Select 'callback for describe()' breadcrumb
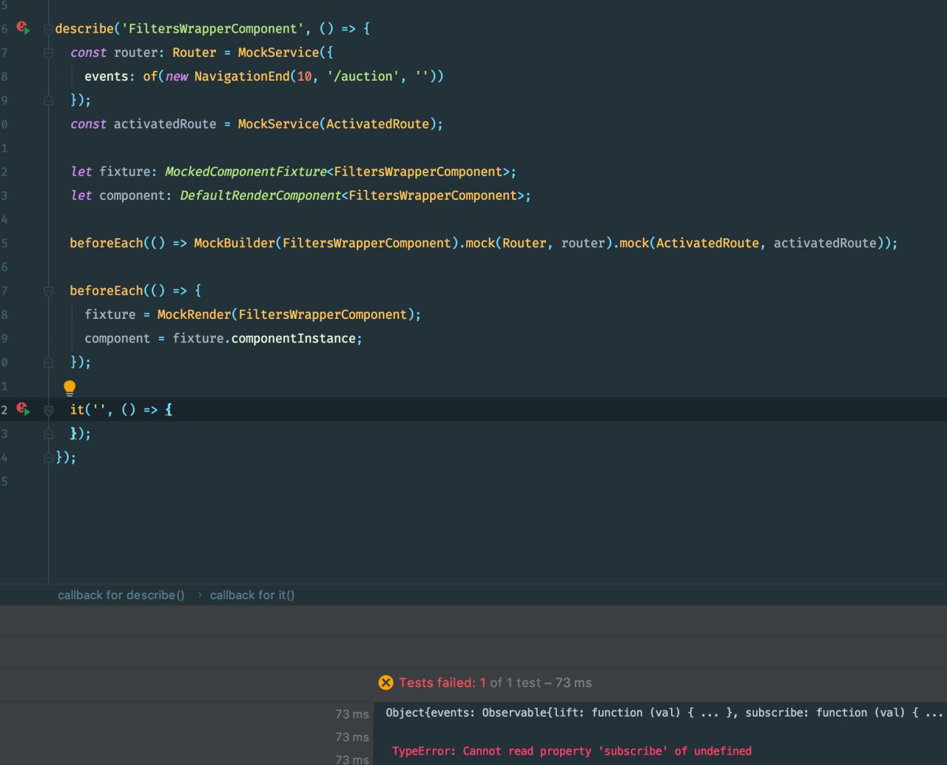 point(121,595)
